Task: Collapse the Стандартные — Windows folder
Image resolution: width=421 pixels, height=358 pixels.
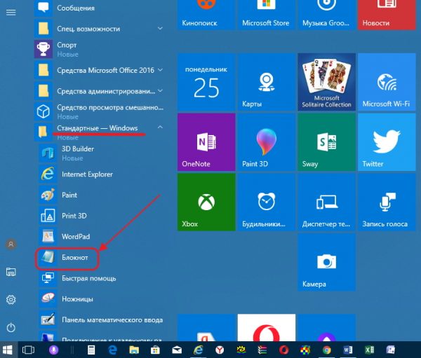Action: pyautogui.click(x=161, y=128)
